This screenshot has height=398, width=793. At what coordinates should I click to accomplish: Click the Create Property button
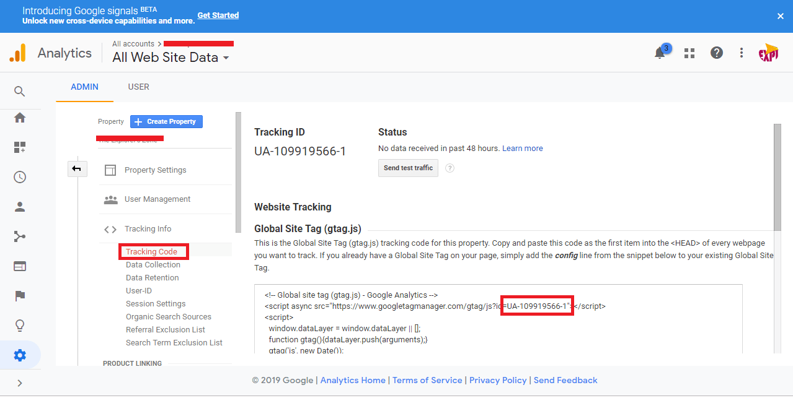tap(166, 122)
